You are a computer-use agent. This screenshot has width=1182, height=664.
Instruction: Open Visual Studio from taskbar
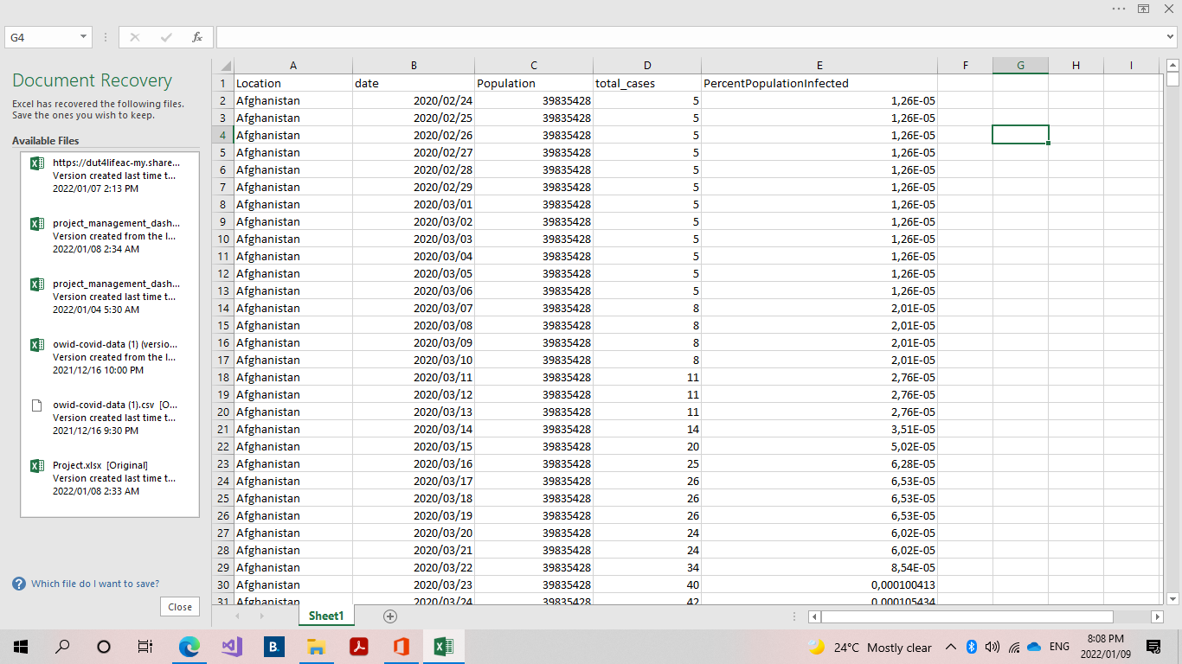[231, 646]
